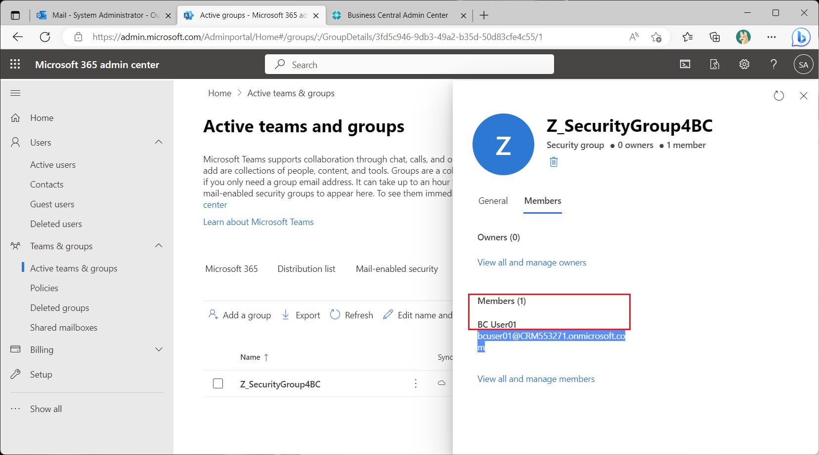Delete the group using the trash icon
Image resolution: width=819 pixels, height=455 pixels.
coord(553,161)
